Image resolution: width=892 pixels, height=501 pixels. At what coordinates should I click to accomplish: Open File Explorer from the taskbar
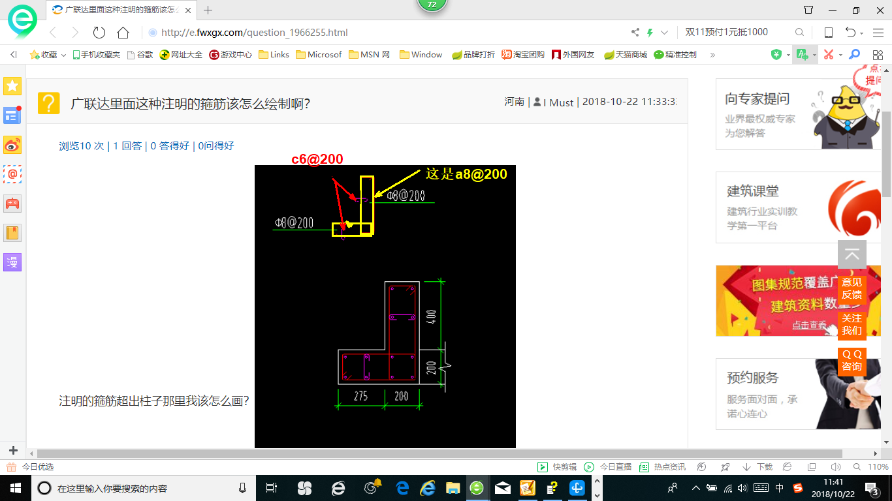(x=452, y=488)
